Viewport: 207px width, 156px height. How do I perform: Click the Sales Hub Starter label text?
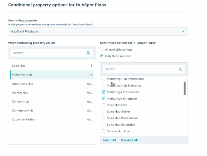(x=119, y=111)
